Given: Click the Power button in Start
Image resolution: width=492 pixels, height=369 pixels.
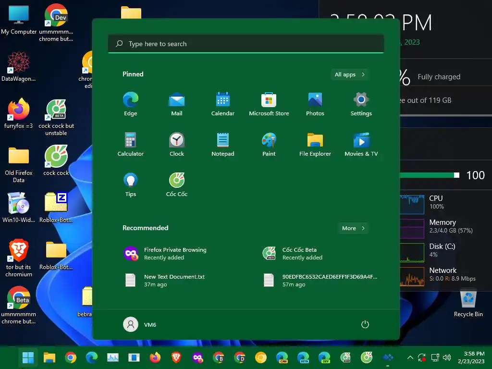Looking at the screenshot, I should (x=365, y=324).
